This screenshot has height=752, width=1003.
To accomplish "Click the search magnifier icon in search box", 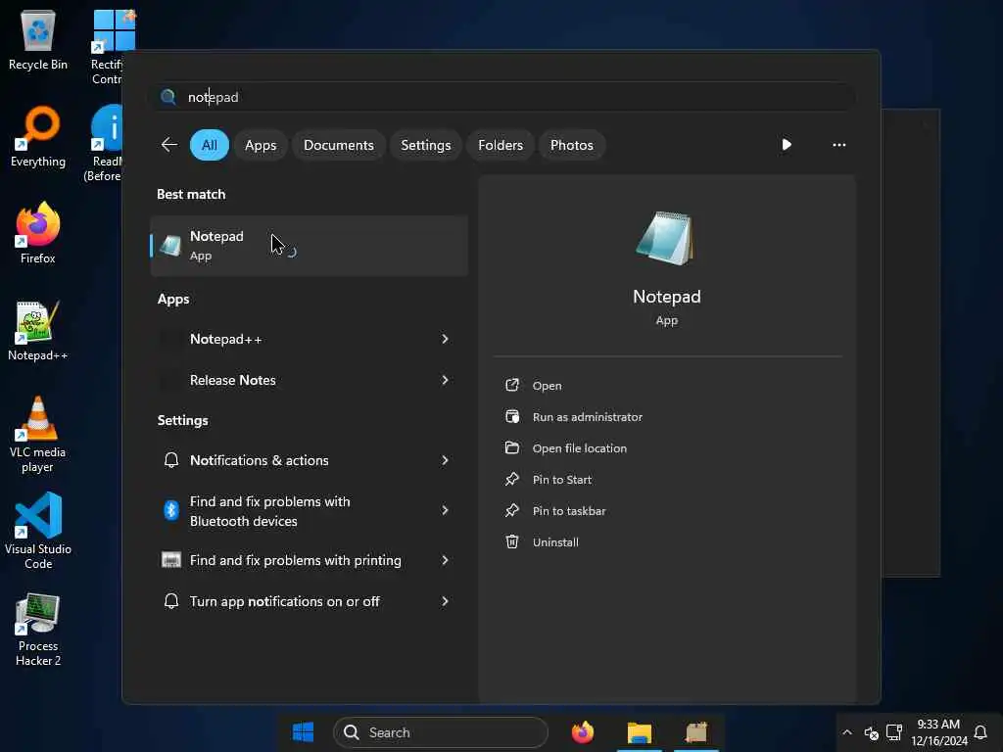I will point(168,97).
